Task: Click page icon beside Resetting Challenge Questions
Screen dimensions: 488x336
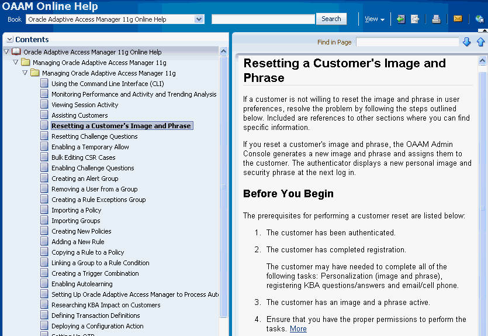Action: (44, 136)
